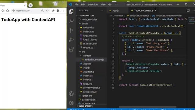Open the Source Control view

coord(71,30)
